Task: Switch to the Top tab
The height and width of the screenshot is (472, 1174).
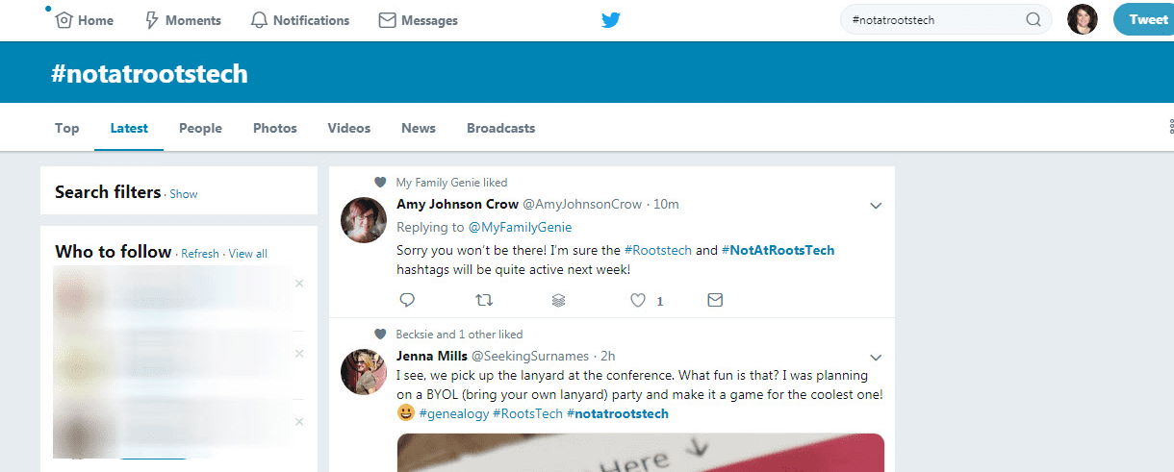Action: pyautogui.click(x=67, y=128)
